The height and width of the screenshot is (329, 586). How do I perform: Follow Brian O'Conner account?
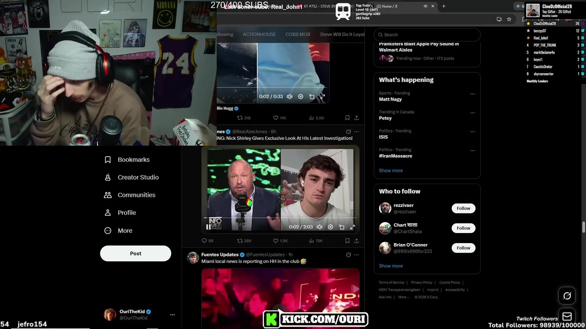click(463, 248)
